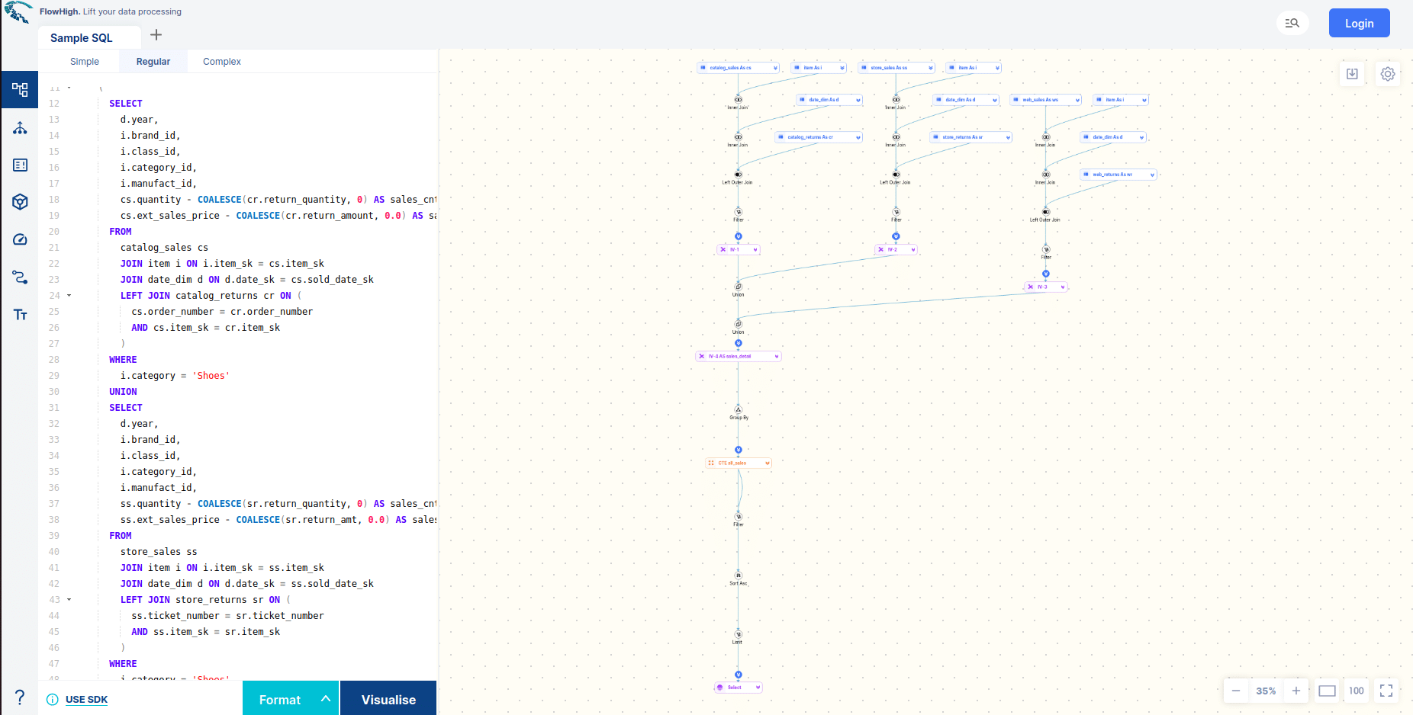The image size is (1413, 715).
Task: Collapse the blue circle above IV-2
Action: (x=896, y=236)
